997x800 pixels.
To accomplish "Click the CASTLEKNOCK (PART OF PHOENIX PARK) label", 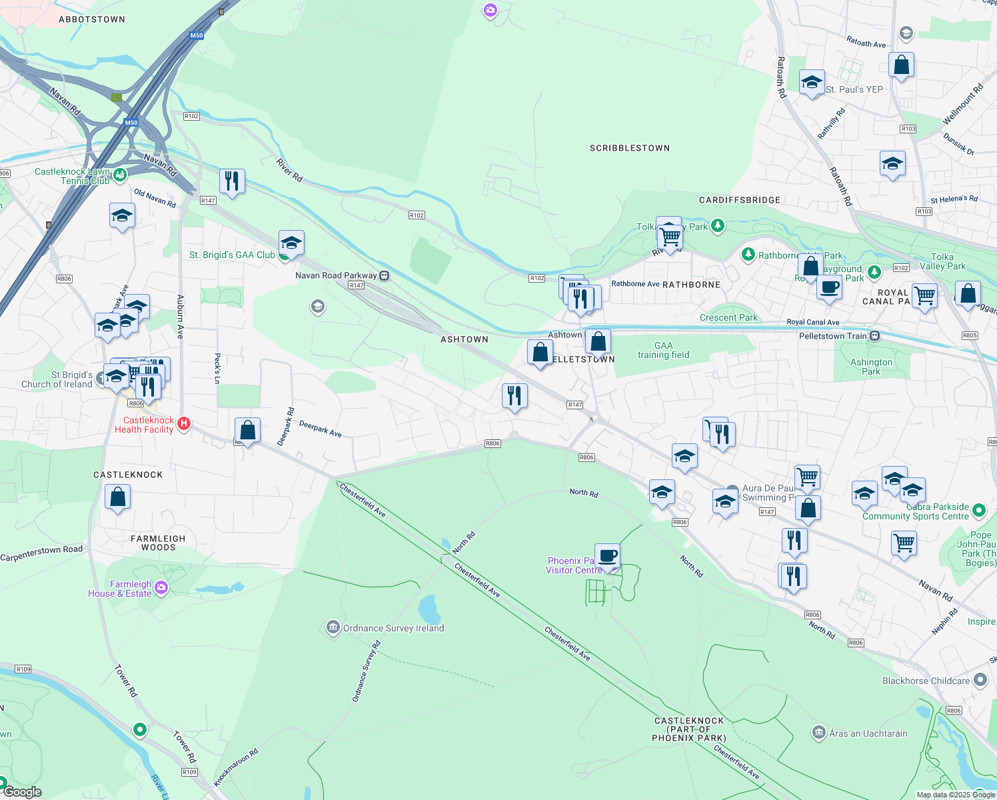I will click(689, 729).
